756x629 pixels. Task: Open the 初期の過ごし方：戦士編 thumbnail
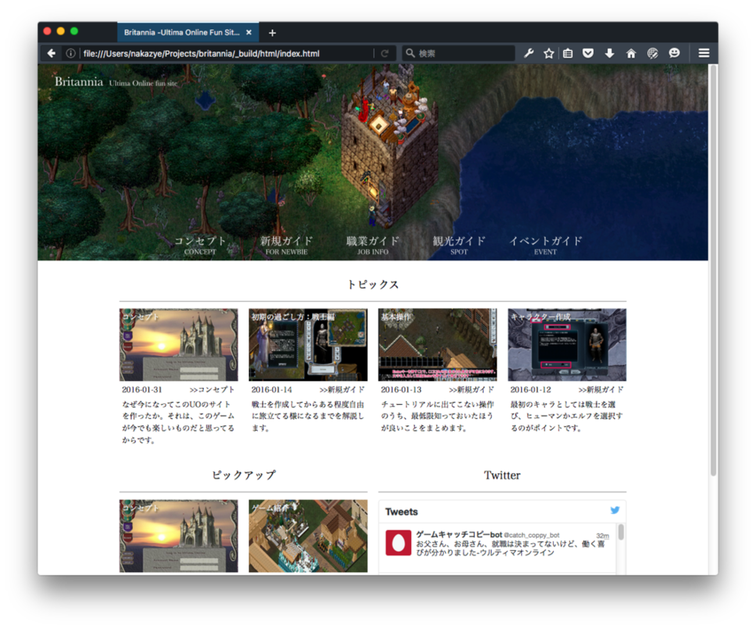coord(308,345)
